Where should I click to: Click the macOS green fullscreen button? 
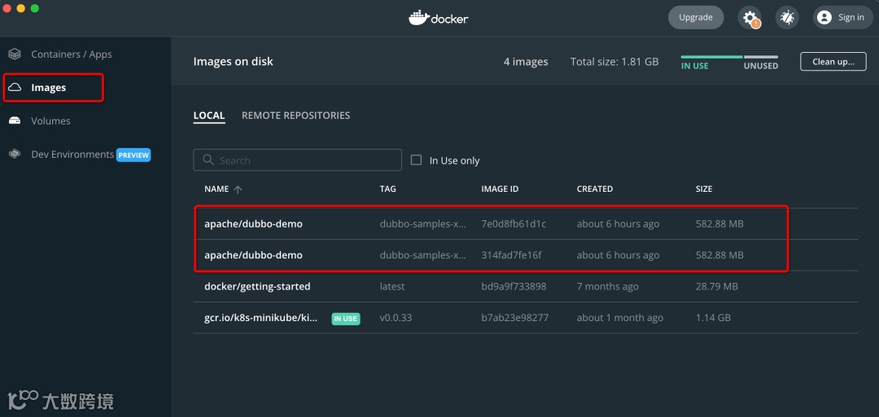(x=35, y=8)
